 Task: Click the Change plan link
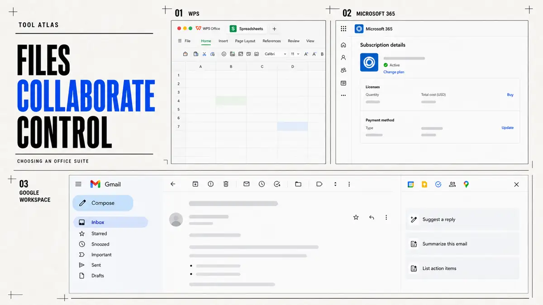click(394, 72)
